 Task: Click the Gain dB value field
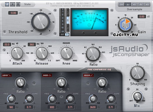(142, 17)
